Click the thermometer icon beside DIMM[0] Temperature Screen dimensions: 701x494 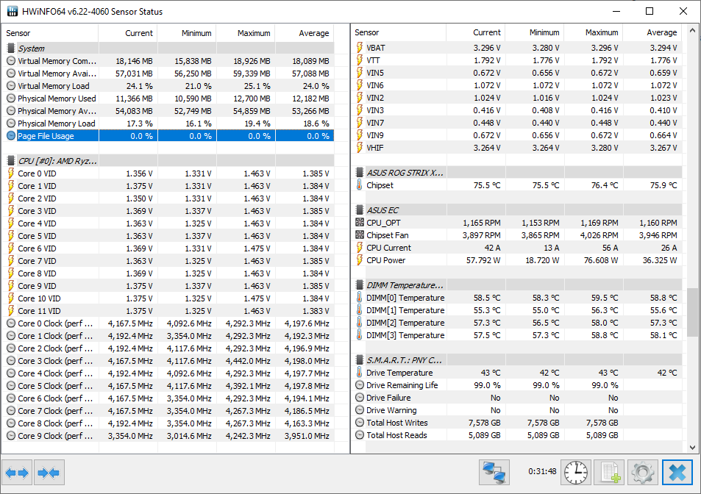360,298
